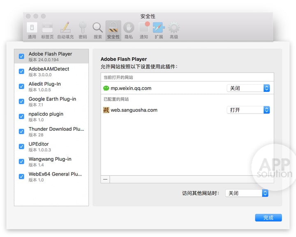Select the UPEditor plugin name
Viewport: 296px width, 237px height.
pos(39,144)
